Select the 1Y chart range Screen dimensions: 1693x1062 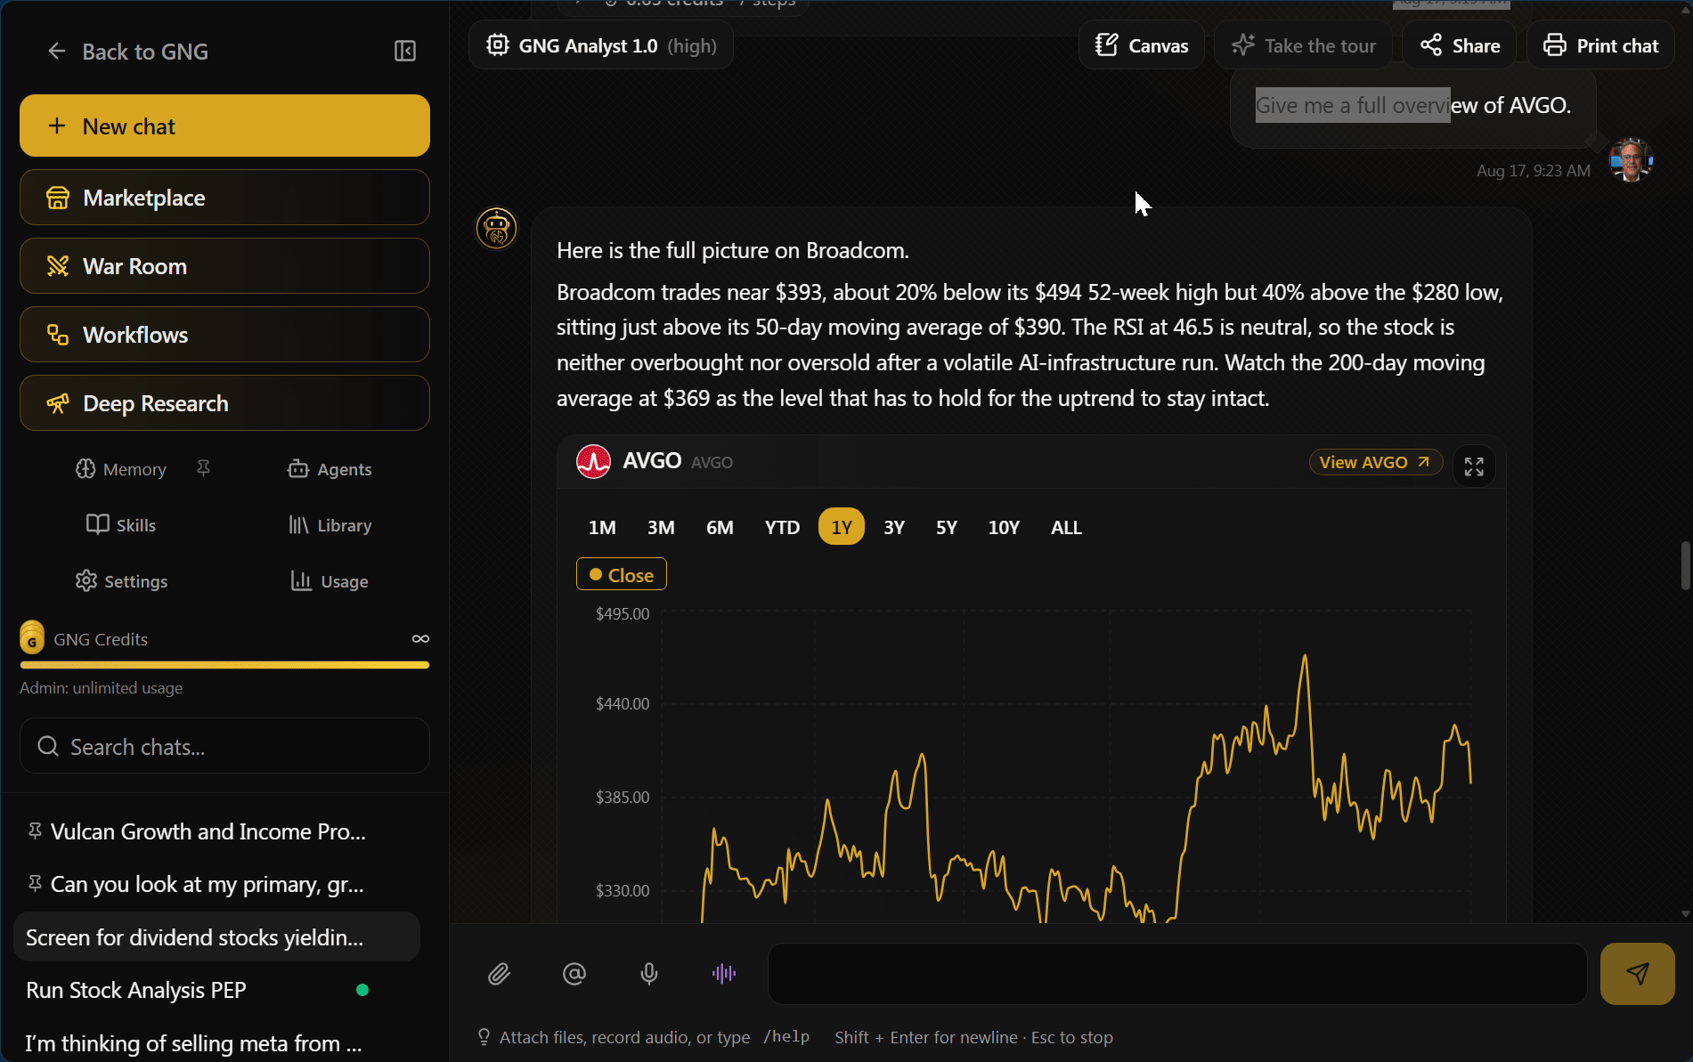point(842,527)
